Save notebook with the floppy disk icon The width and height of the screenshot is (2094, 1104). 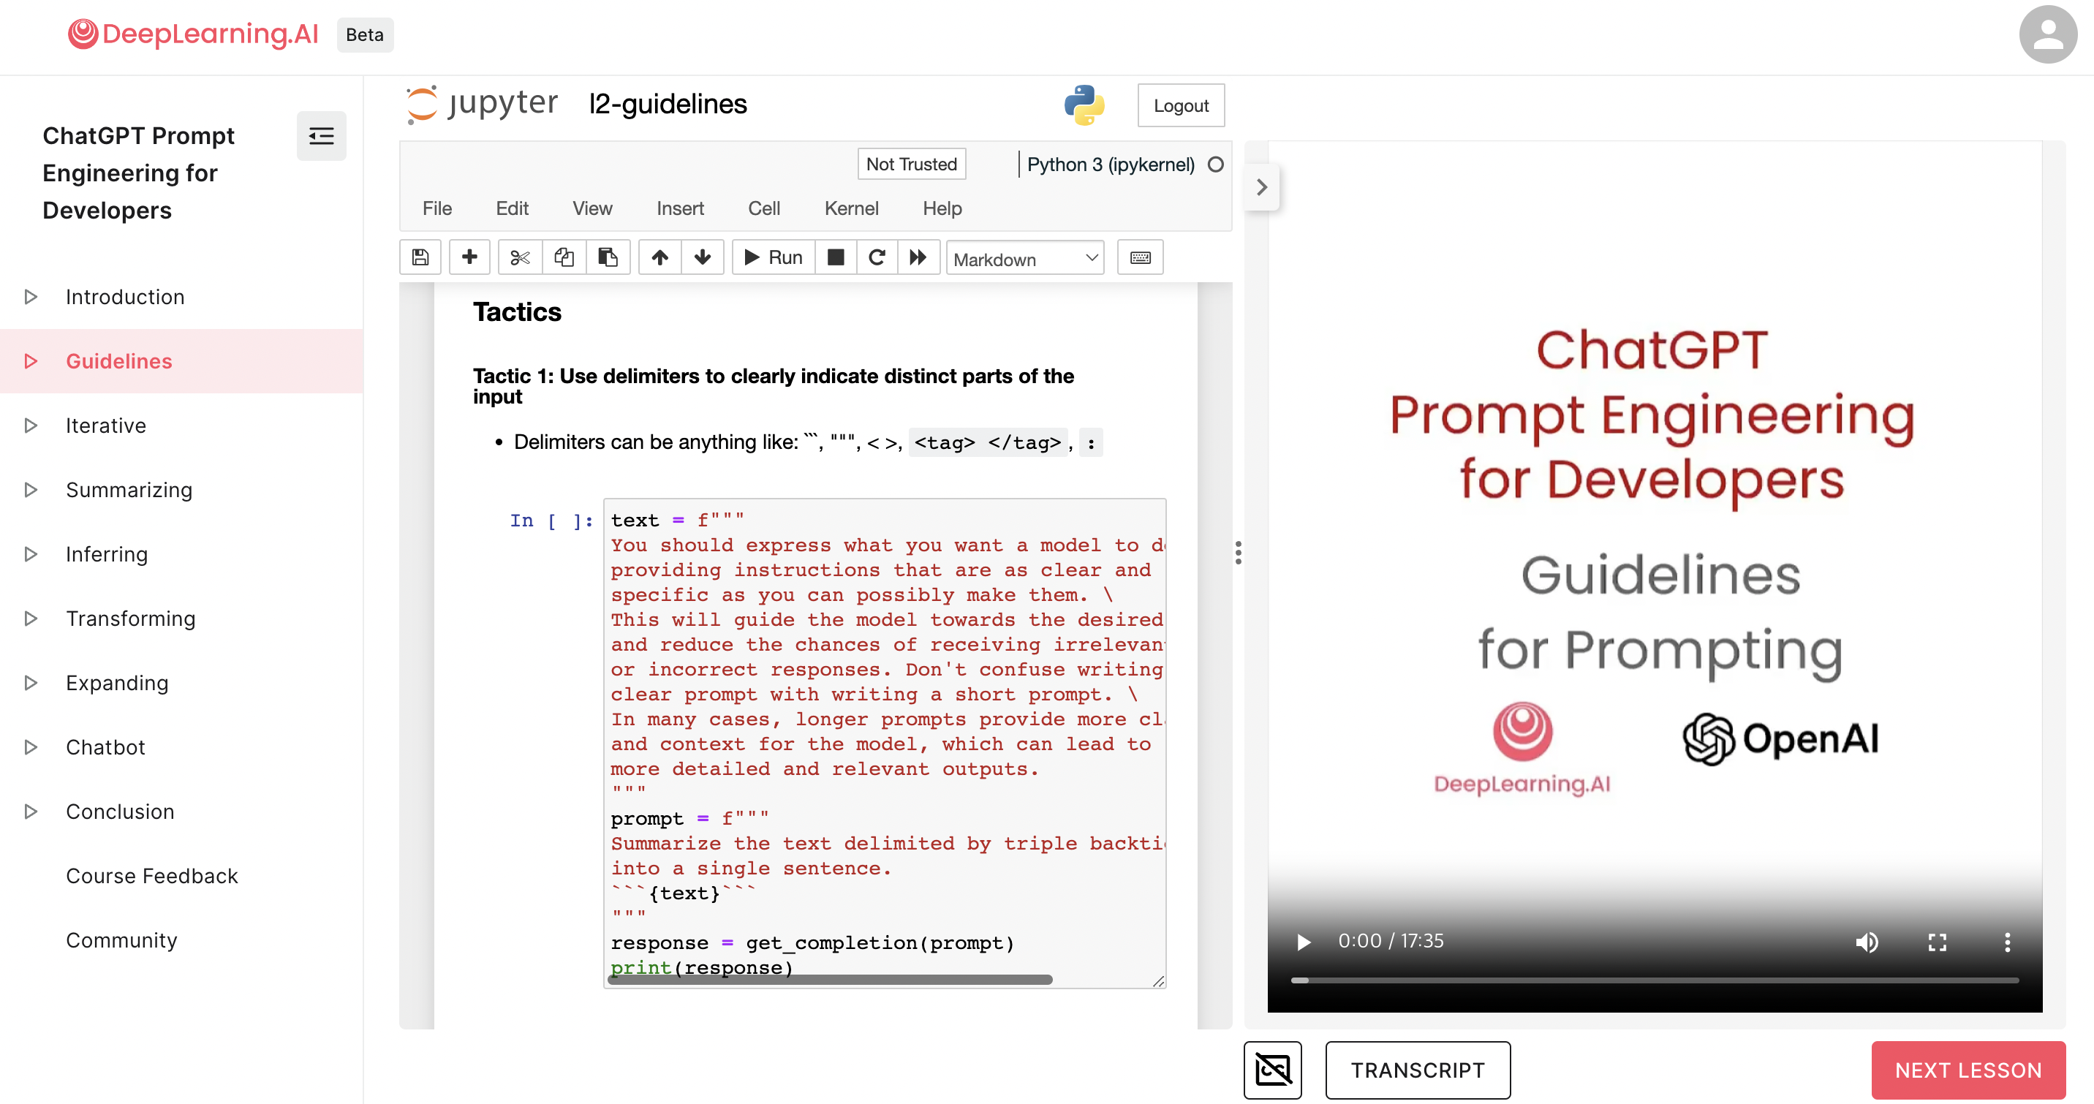click(420, 257)
